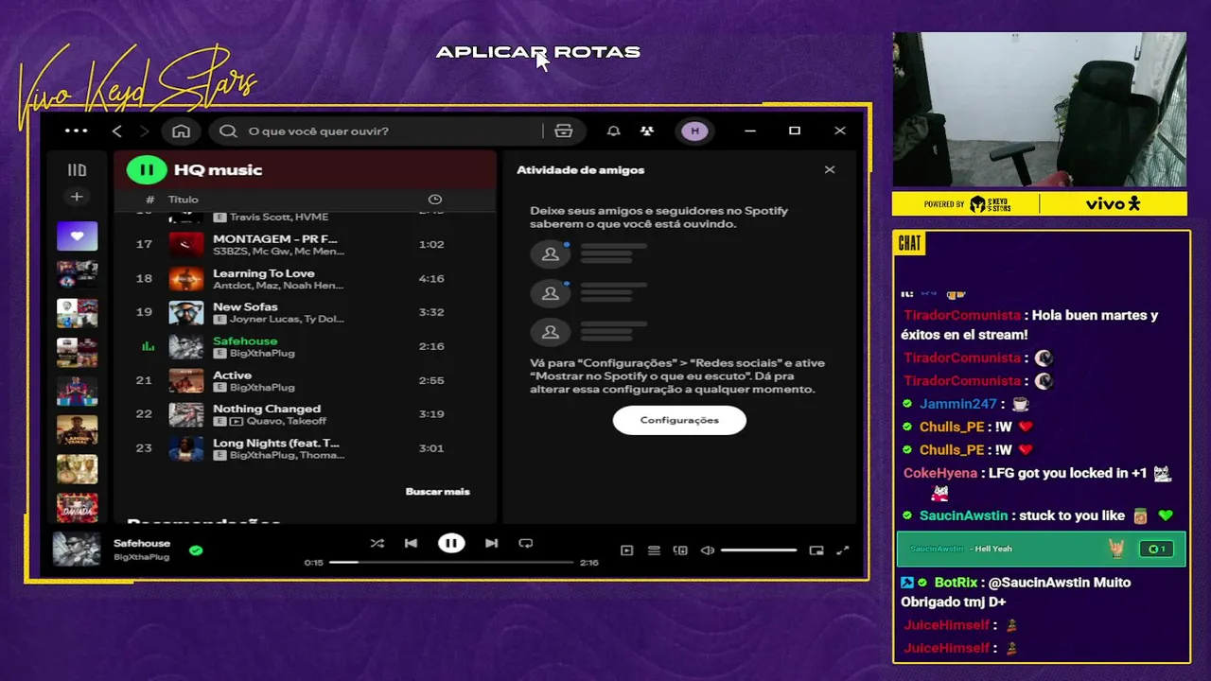The image size is (1211, 681).
Task: Click the equalizer playing icon beside Safehouse
Action: click(147, 346)
